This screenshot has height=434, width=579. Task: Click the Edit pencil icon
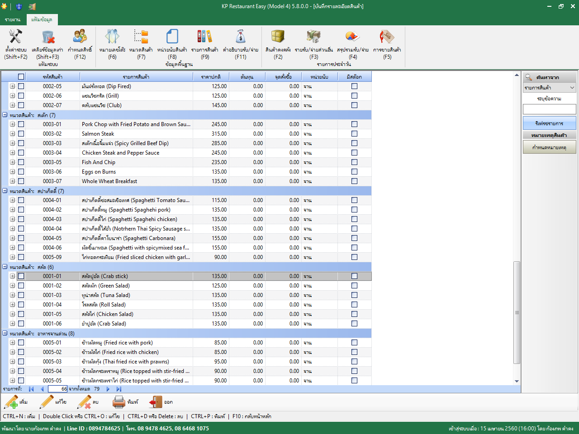[47, 402]
